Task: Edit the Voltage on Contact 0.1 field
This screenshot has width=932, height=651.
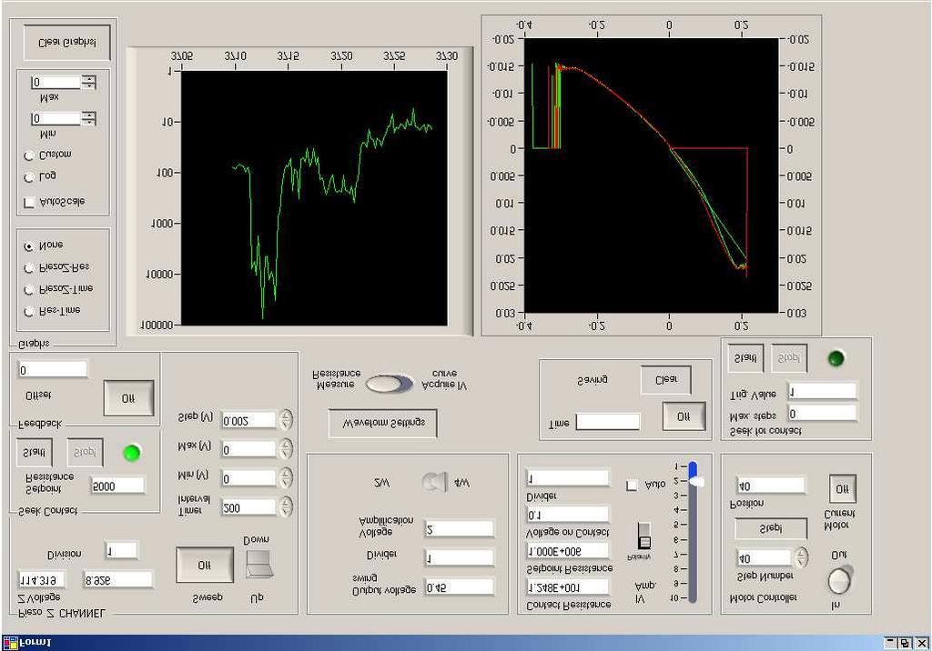Action: [568, 515]
